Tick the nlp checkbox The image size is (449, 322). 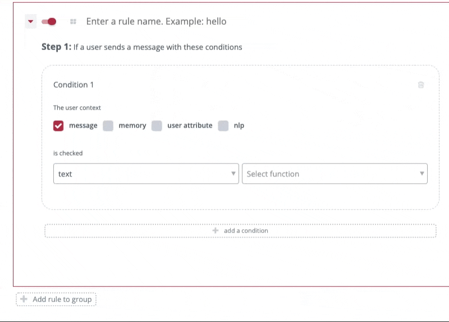click(x=223, y=126)
